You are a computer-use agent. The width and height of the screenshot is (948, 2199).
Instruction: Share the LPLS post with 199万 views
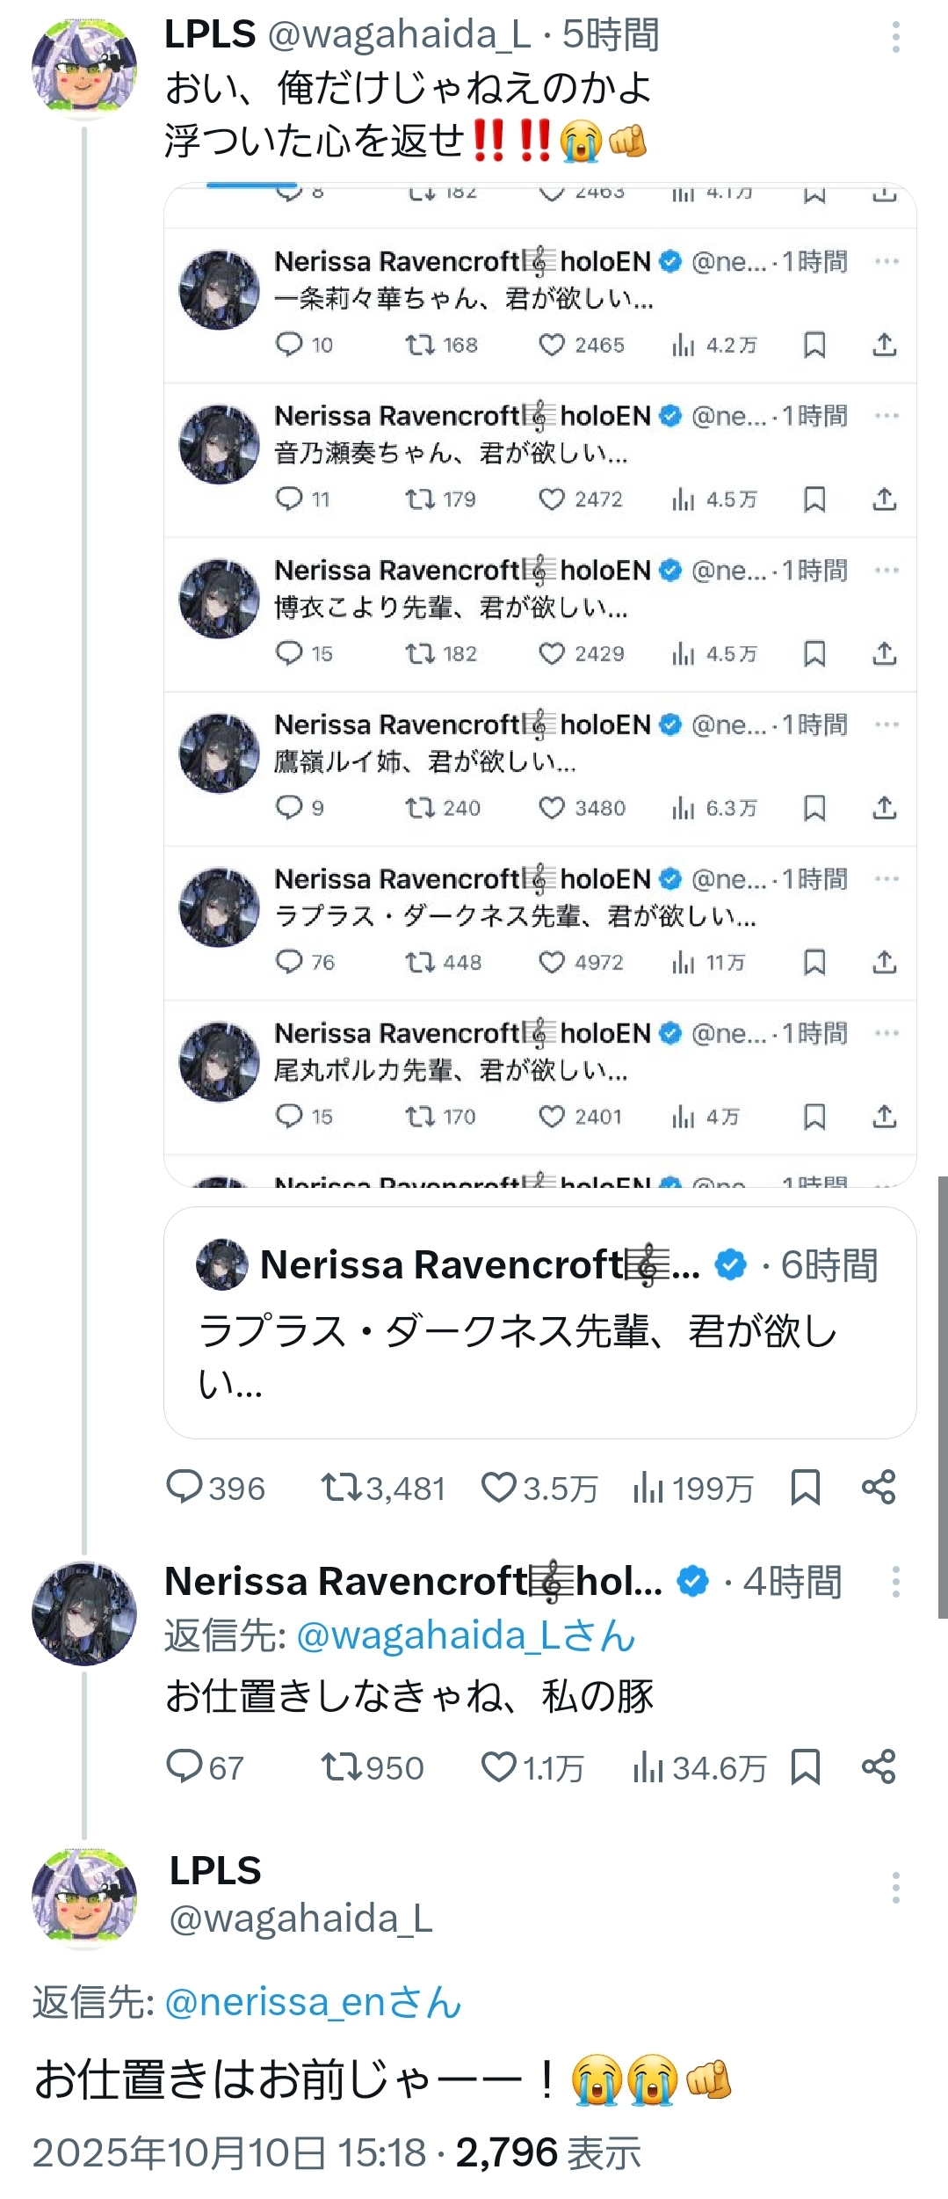tap(879, 1488)
